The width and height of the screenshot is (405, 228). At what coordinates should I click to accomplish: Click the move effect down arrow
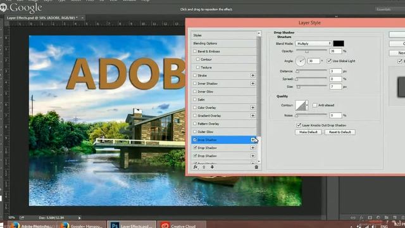(x=212, y=167)
